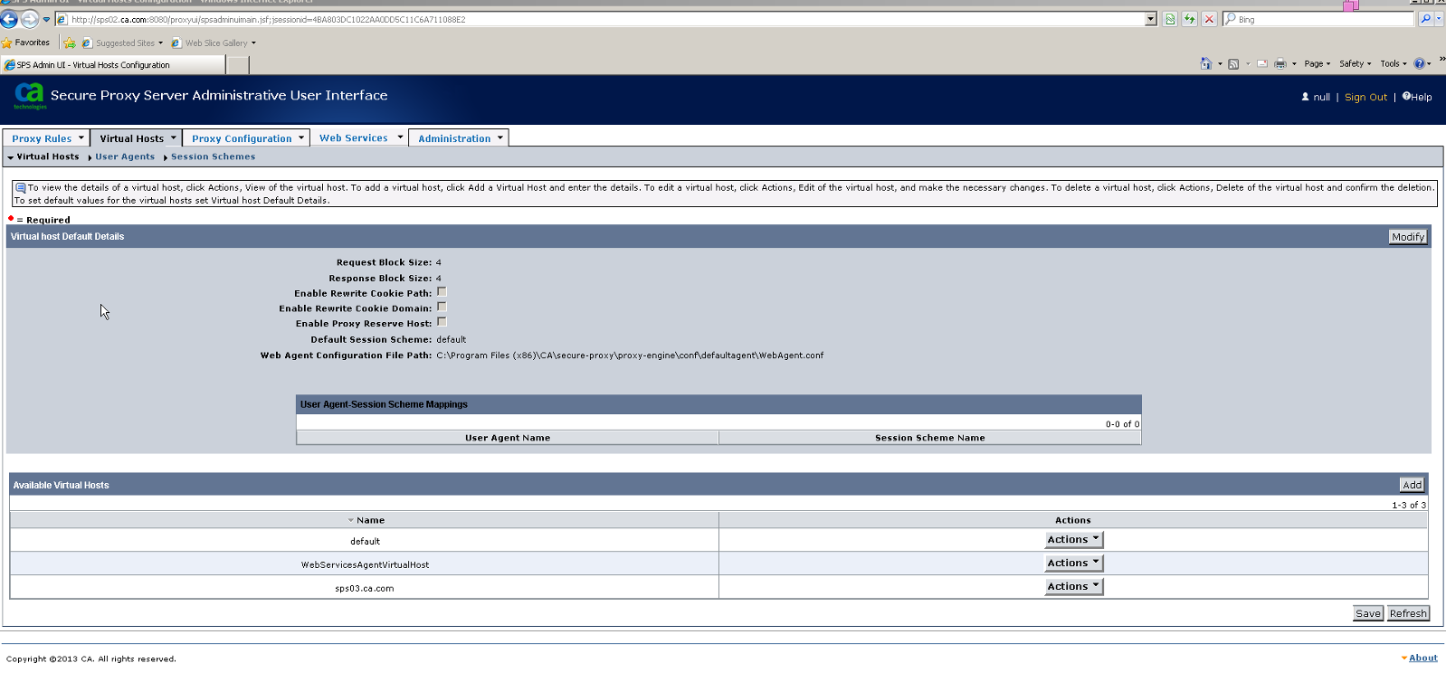Screen dimensions: 1446x682
Task: Open the Help link in header
Action: [1417, 97]
